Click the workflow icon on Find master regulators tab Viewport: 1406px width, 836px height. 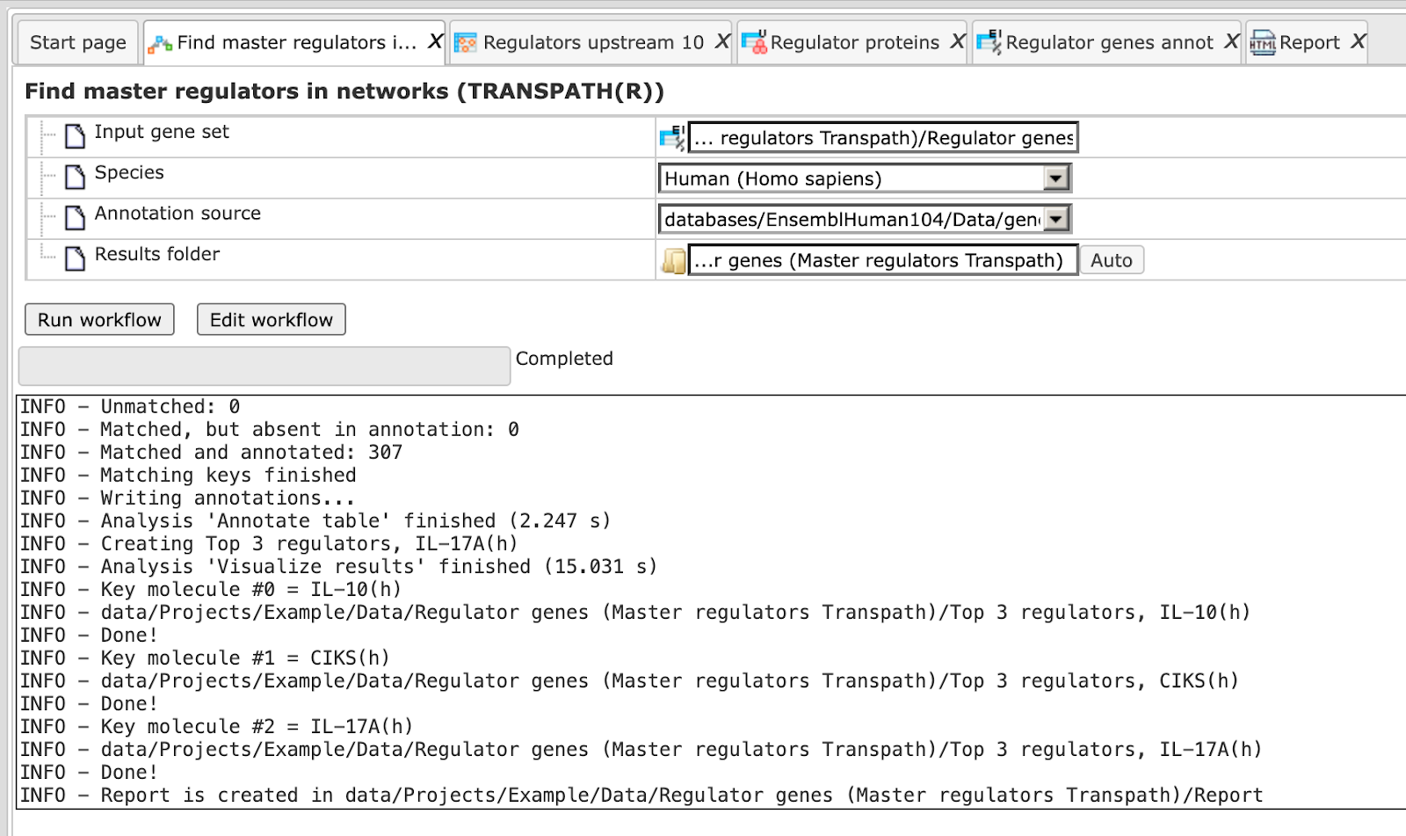pyautogui.click(x=160, y=43)
